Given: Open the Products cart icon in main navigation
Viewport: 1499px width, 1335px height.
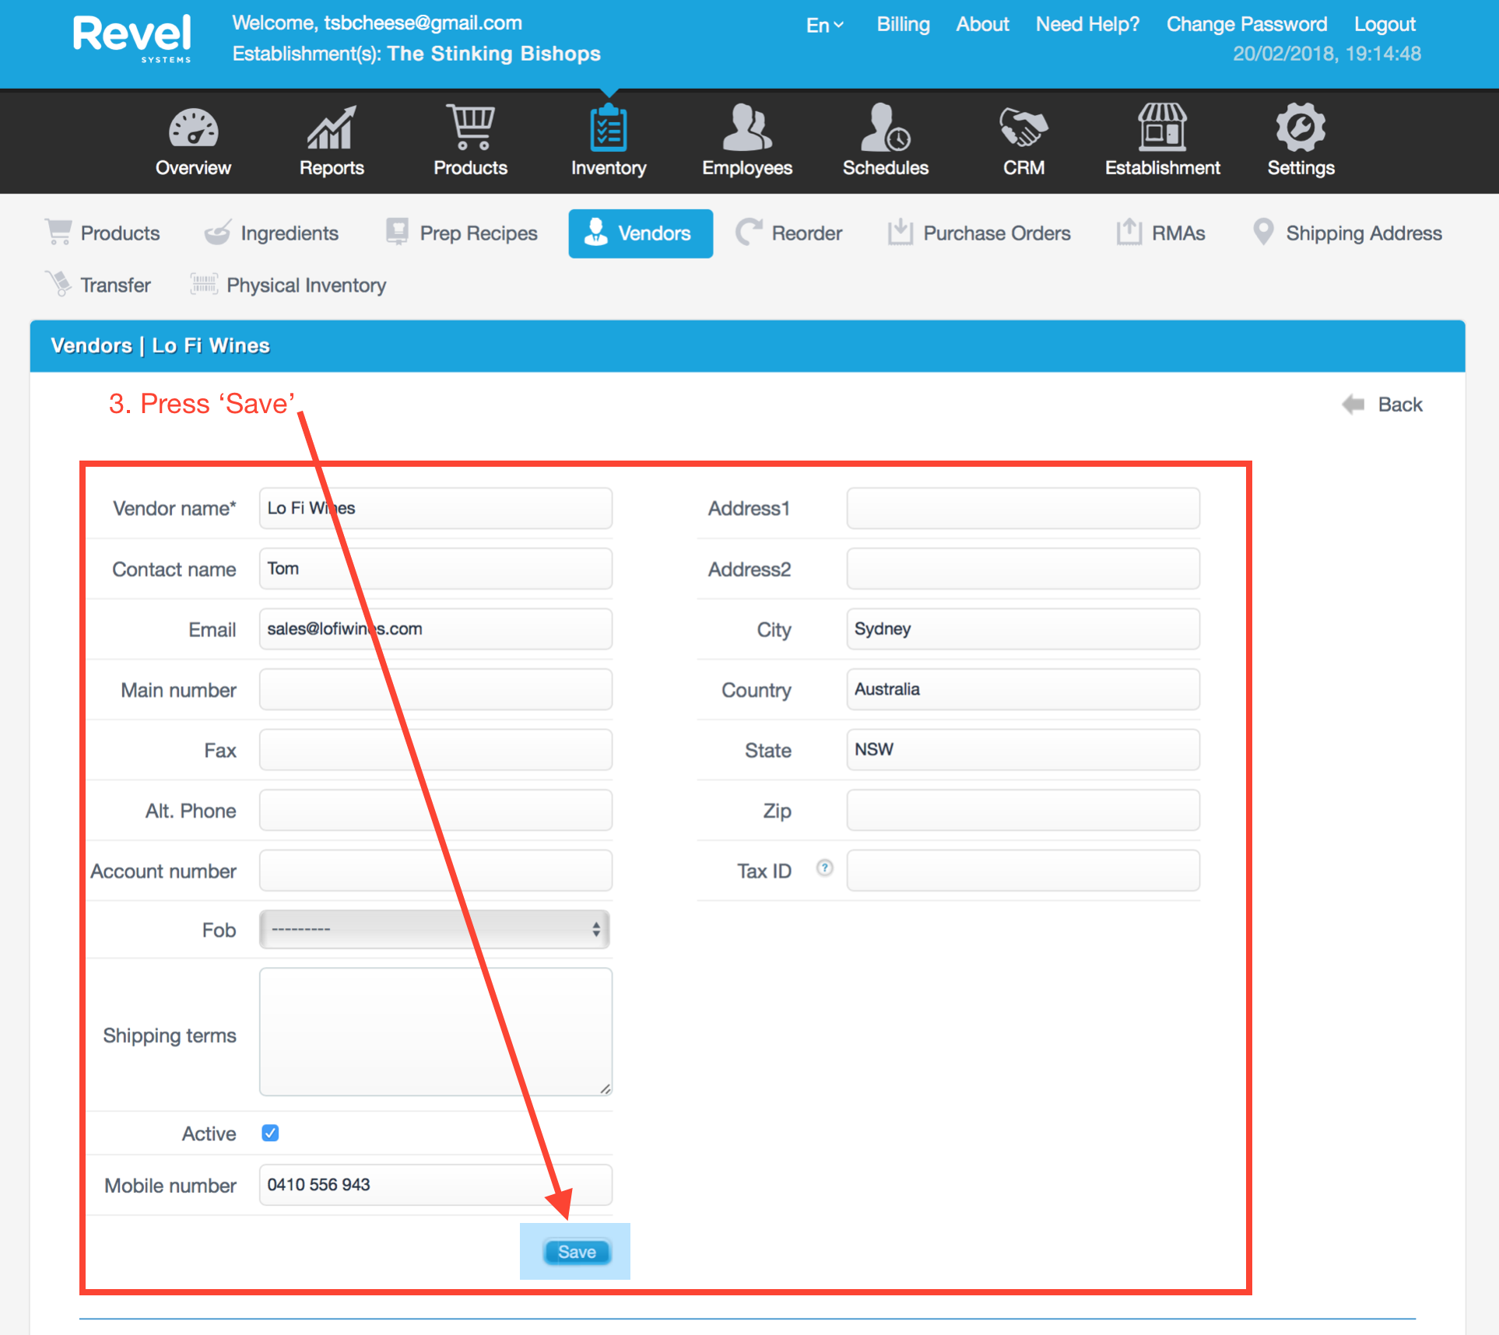Looking at the screenshot, I should (470, 128).
